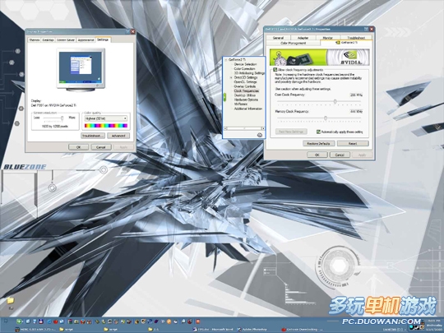Click Cancel in Display Properties
The height and width of the screenshot is (333, 444).
coord(101,147)
